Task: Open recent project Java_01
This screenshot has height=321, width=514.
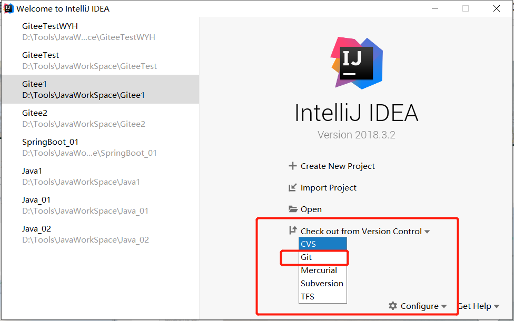Action: tap(100, 205)
